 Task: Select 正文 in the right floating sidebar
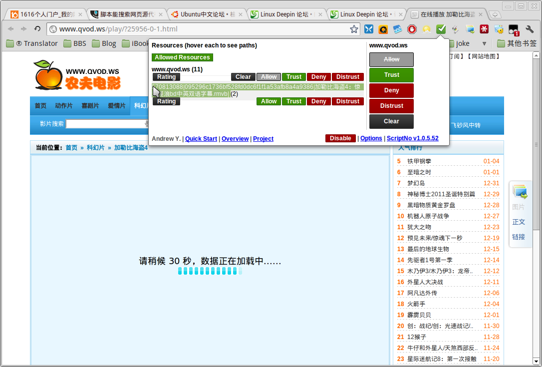(x=519, y=222)
